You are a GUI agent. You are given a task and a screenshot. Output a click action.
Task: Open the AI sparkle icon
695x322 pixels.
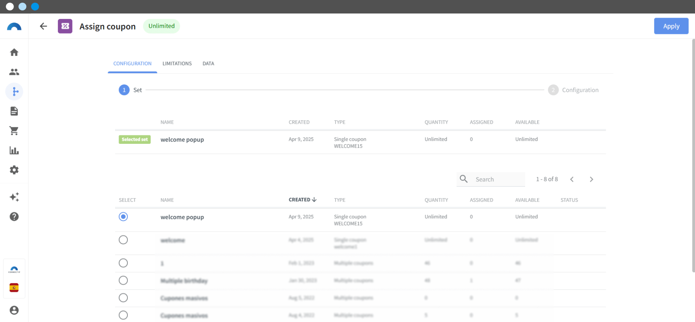(14, 197)
